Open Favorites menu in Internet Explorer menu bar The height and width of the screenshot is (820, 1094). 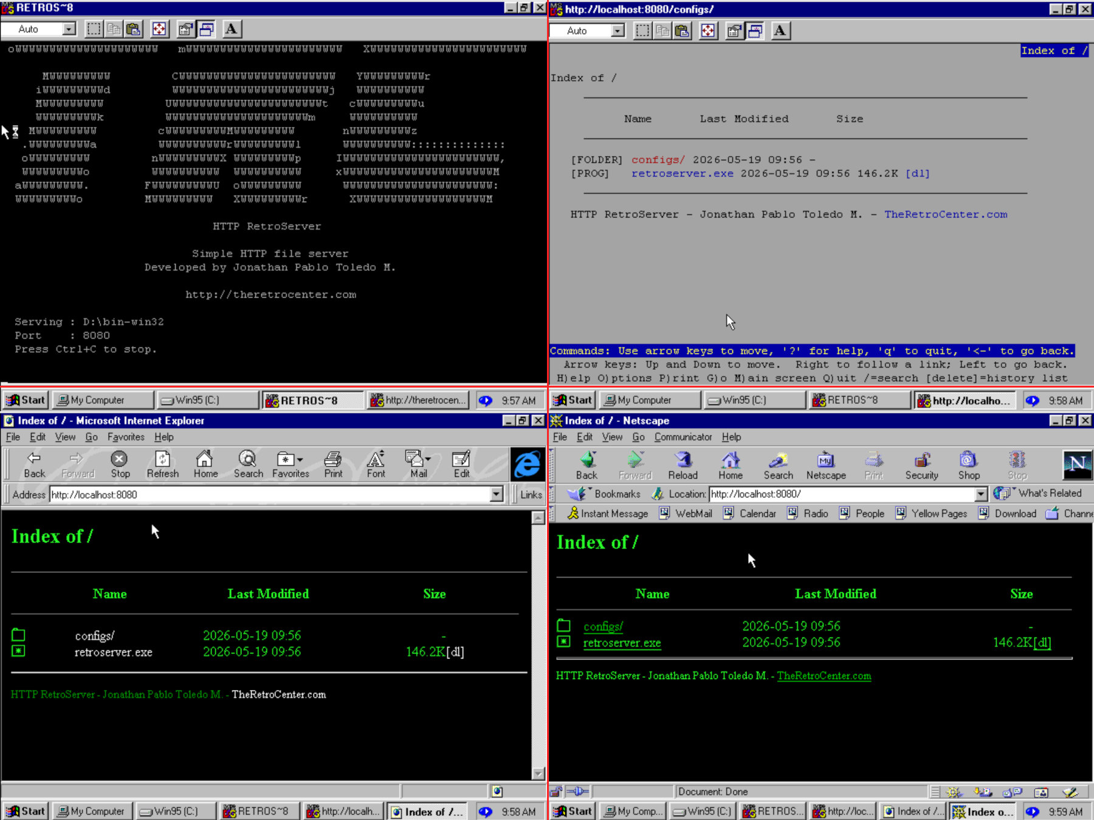[x=126, y=437]
